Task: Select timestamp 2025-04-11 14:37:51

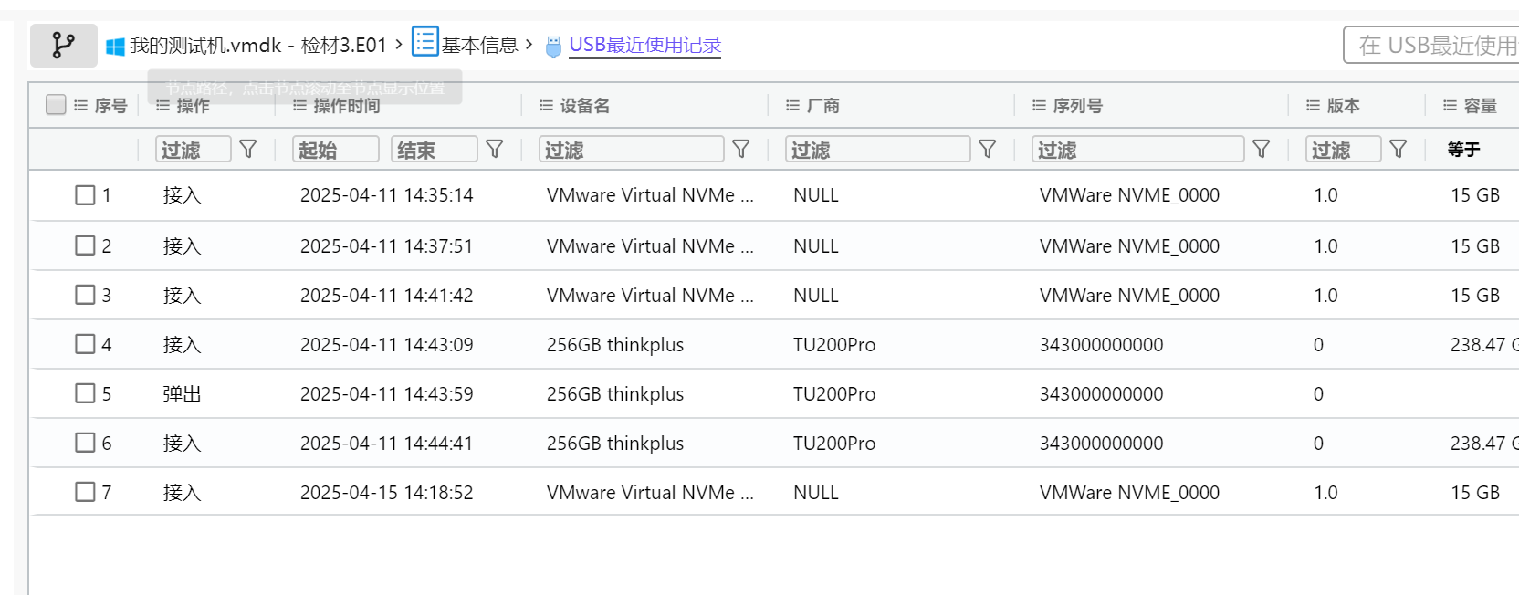Action: pyautogui.click(x=387, y=246)
